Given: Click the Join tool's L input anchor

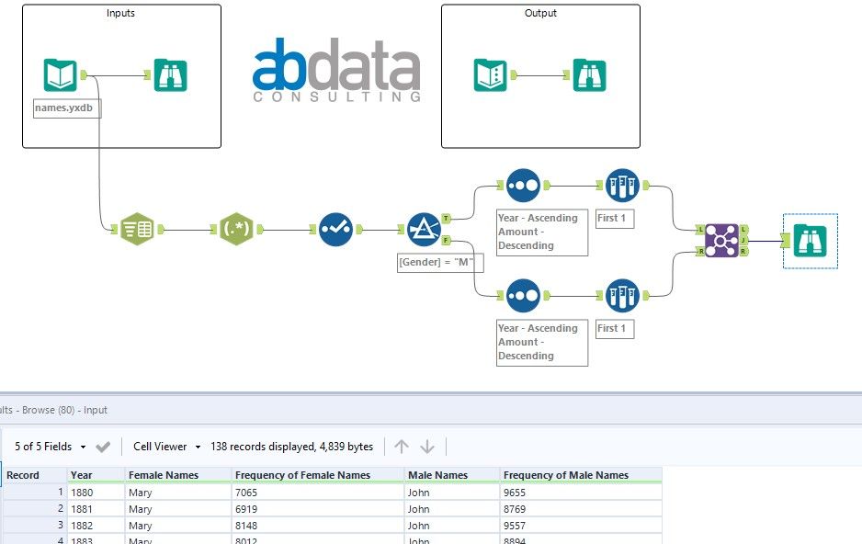Looking at the screenshot, I should [x=700, y=229].
